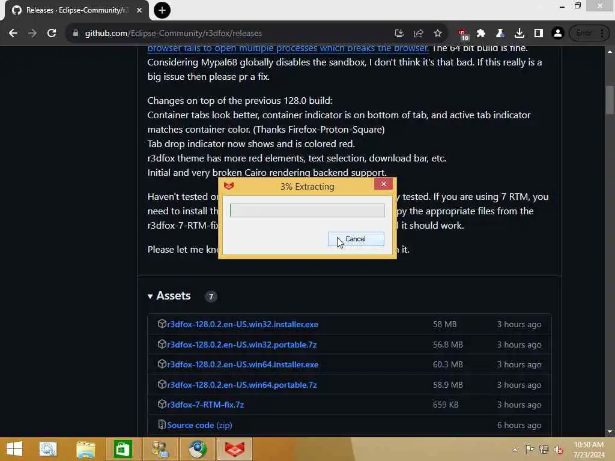Click the page vertical scrollbar thumb
This screenshot has width=615, height=461.
pyautogui.click(x=610, y=99)
